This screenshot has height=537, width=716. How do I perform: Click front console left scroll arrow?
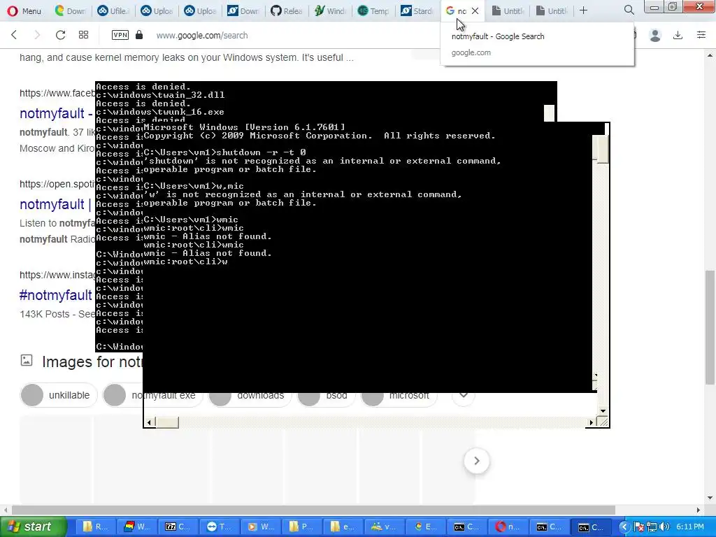(150, 422)
